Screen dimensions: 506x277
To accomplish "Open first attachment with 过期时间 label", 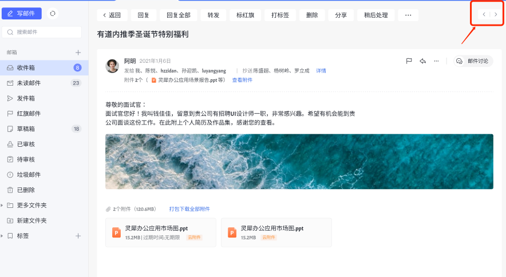I will 161,232.
